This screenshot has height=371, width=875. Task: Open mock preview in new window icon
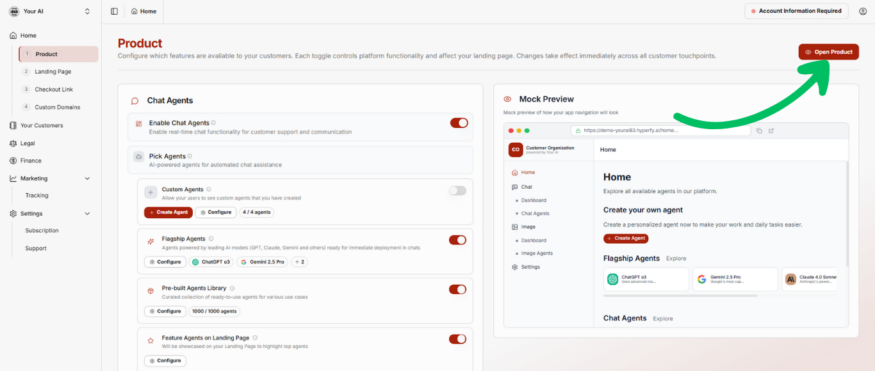[x=771, y=130]
